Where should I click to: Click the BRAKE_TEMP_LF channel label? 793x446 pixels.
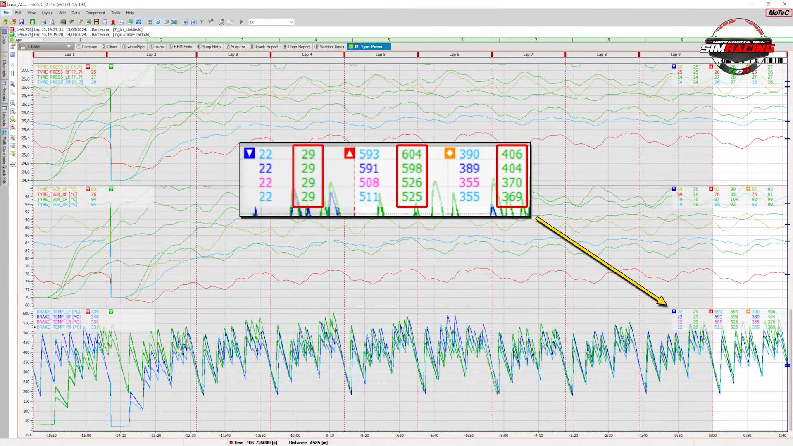point(58,312)
